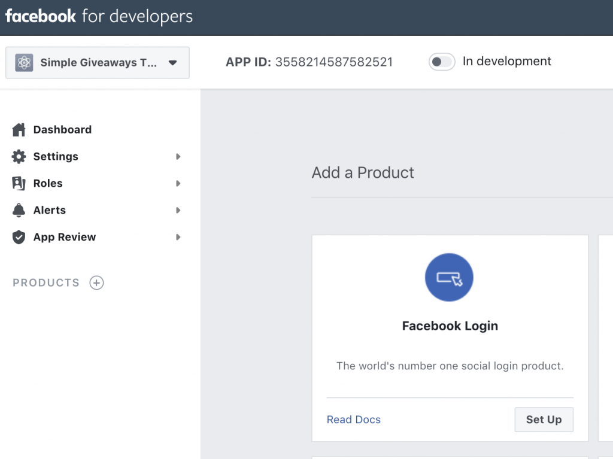The image size is (613, 459).
Task: Toggle the In development status switch
Action: tap(441, 62)
